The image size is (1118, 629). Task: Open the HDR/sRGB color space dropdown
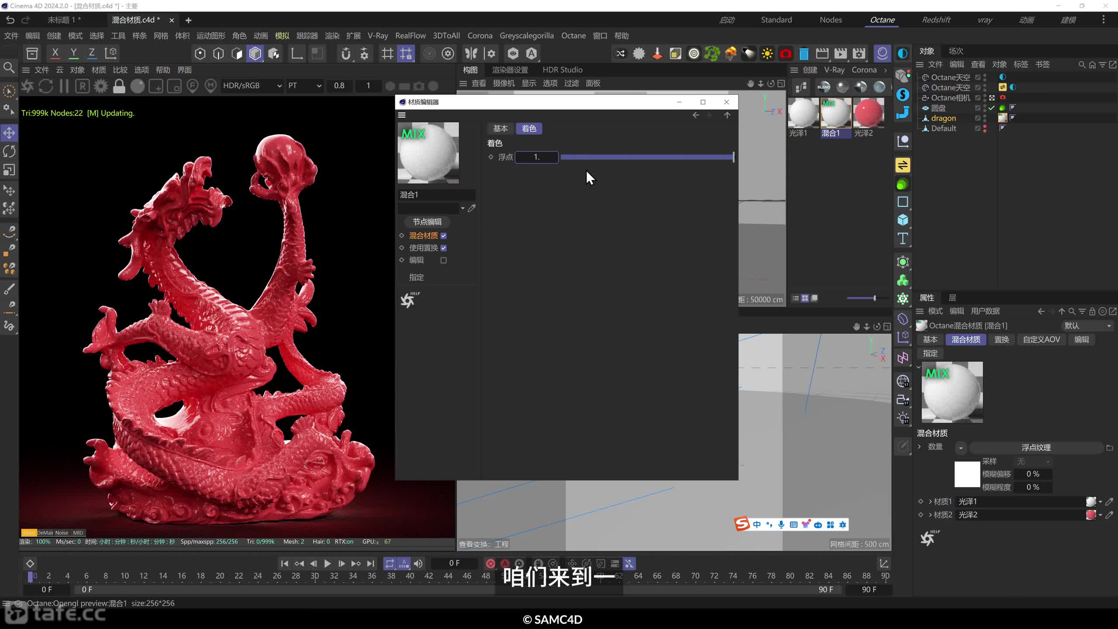coord(252,86)
